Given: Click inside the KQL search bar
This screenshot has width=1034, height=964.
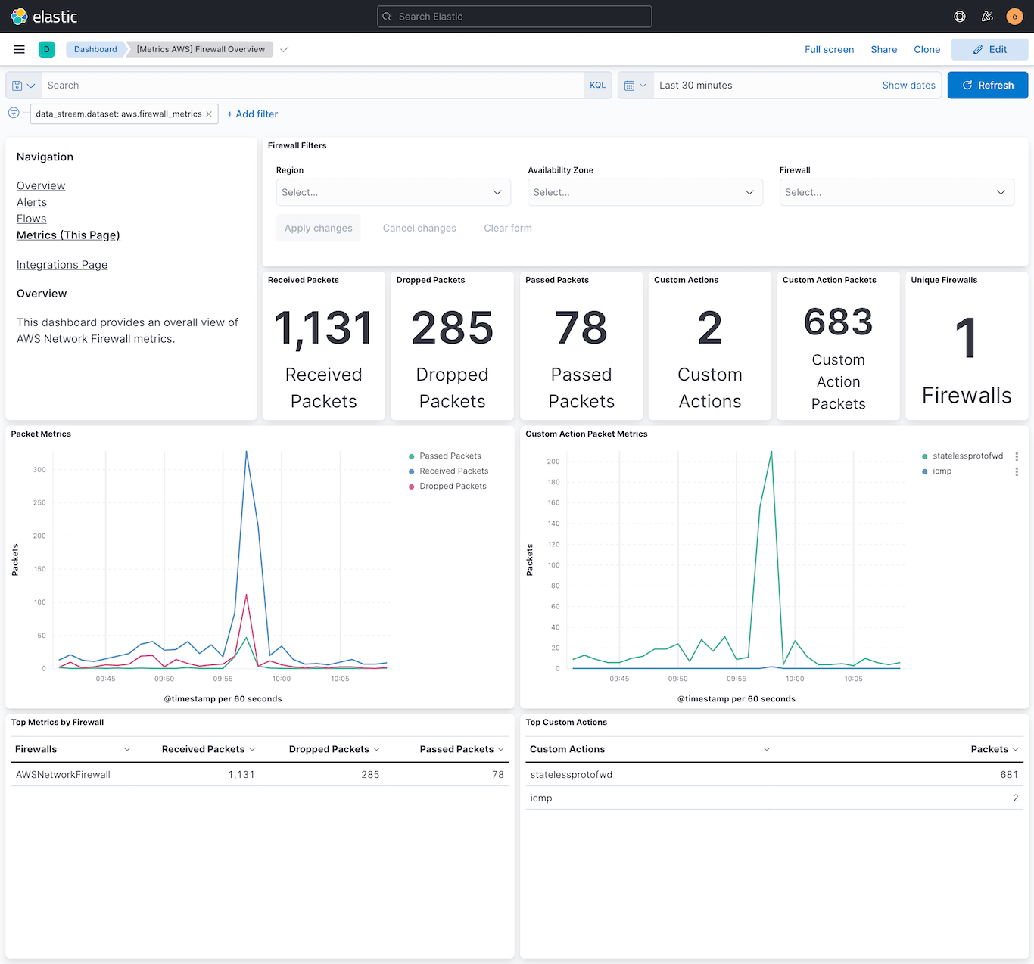Looking at the screenshot, I should pos(303,85).
